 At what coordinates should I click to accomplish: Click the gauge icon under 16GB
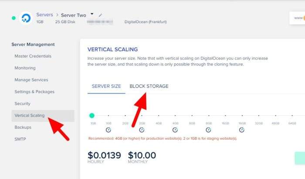point(241,130)
